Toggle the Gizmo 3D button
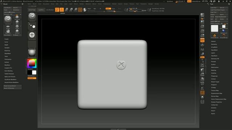 click(x=80, y=10)
